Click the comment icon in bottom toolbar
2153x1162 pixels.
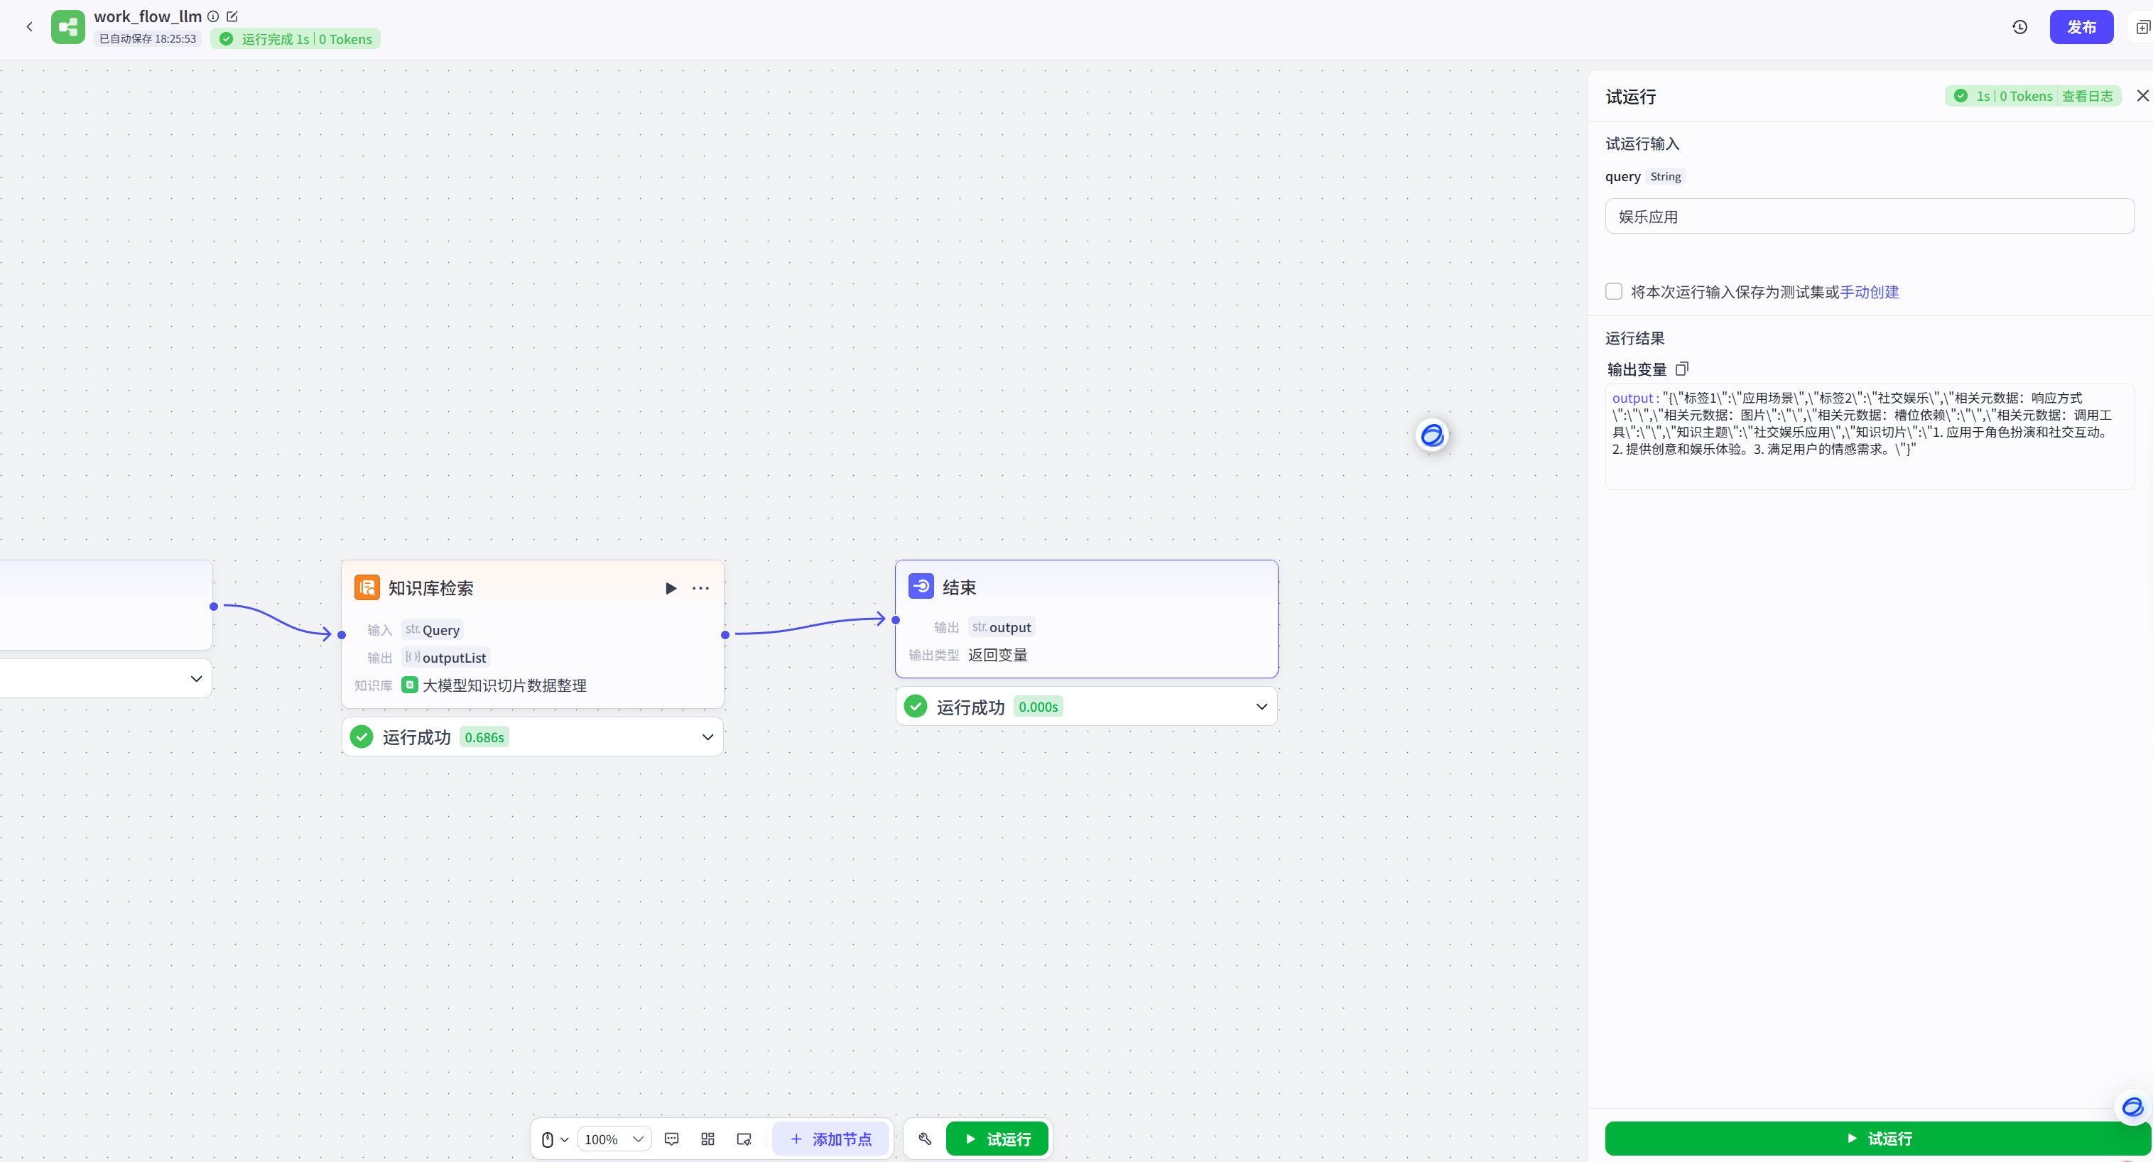(671, 1139)
